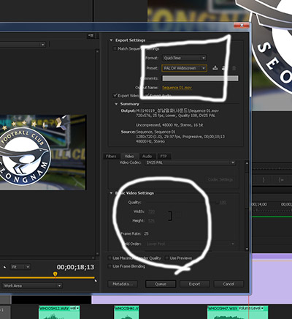Select the WHOOSH12.WAV audio clip in timeline
This screenshot has height=319, width=292.
pyautogui.click(x=59, y=312)
